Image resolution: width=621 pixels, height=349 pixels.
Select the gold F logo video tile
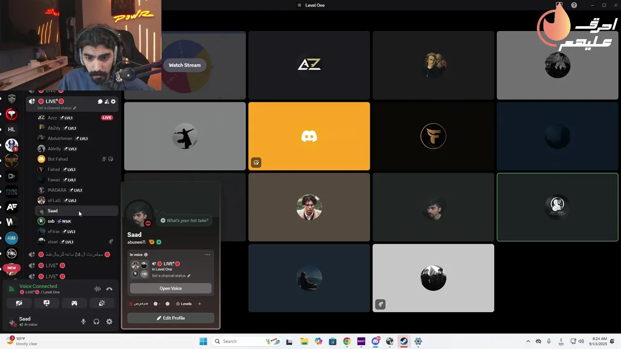[x=433, y=136]
